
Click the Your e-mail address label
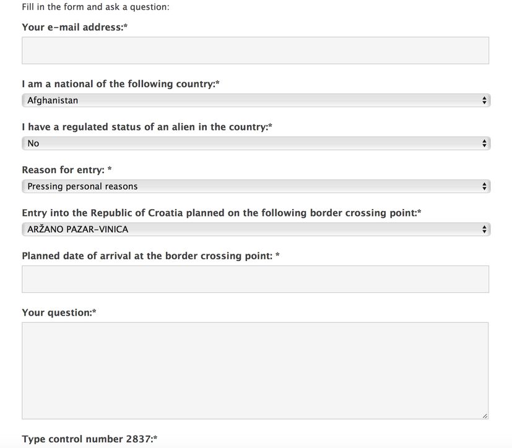point(74,27)
